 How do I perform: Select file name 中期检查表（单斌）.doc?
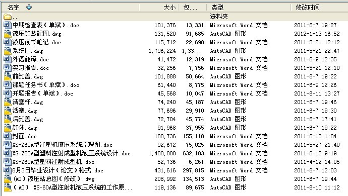[x=45, y=25]
